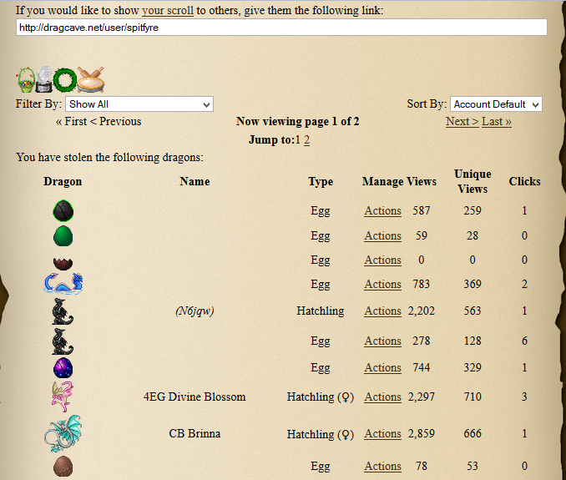Open the pink 4EG Divine Blossom hatchling sprite
The height and width of the screenshot is (480, 566).
(63, 397)
